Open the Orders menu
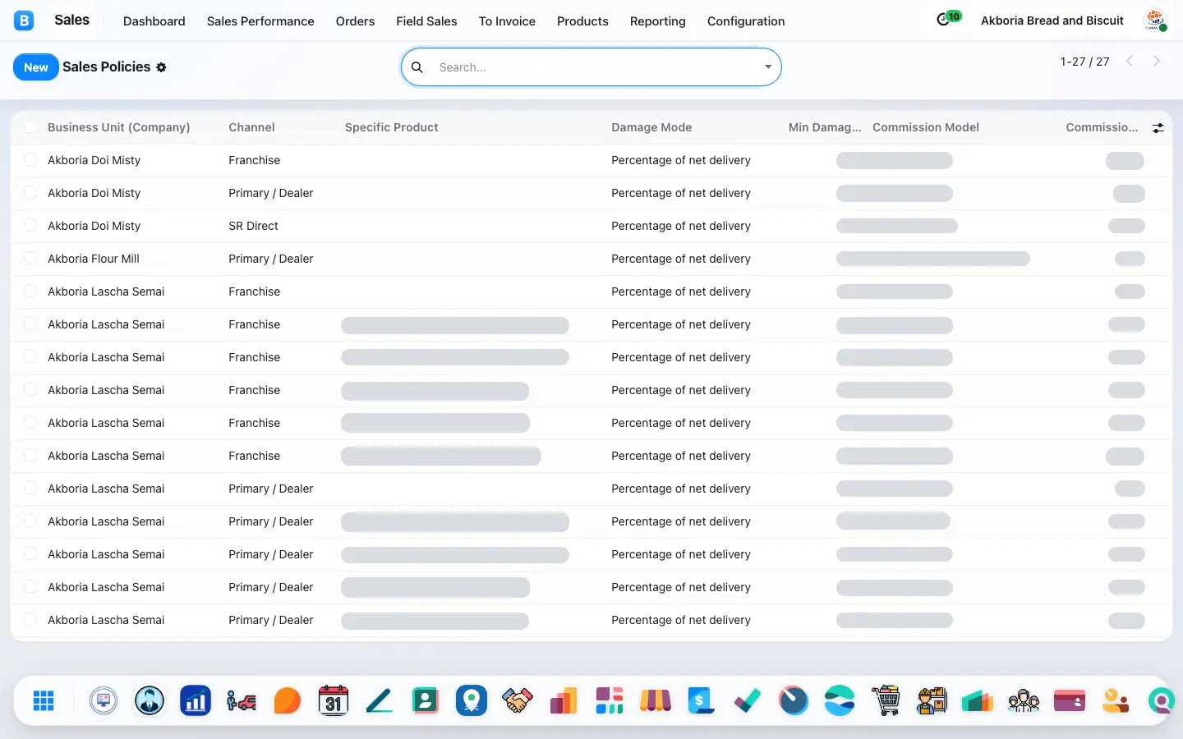This screenshot has width=1183, height=739. pos(355,21)
